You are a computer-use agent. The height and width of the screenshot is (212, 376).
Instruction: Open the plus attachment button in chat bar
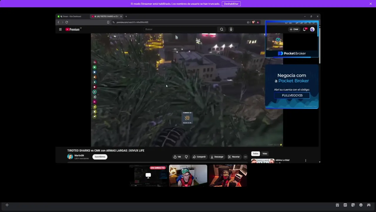(7, 205)
